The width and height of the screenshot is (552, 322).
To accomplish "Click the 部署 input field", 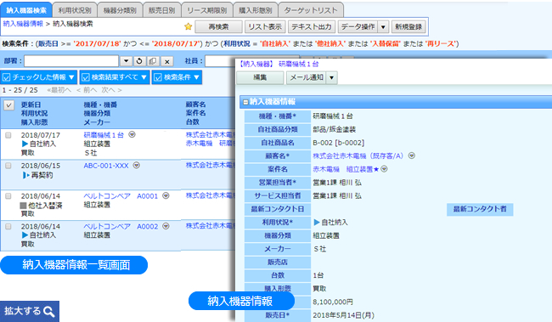I will click(71, 61).
